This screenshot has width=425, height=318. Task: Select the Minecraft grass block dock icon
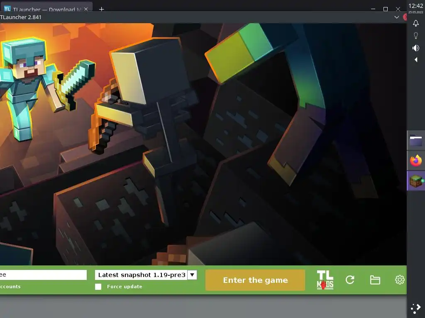point(416,181)
